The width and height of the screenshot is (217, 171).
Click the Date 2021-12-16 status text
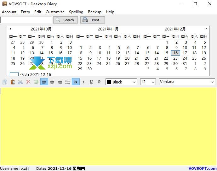[60, 168]
